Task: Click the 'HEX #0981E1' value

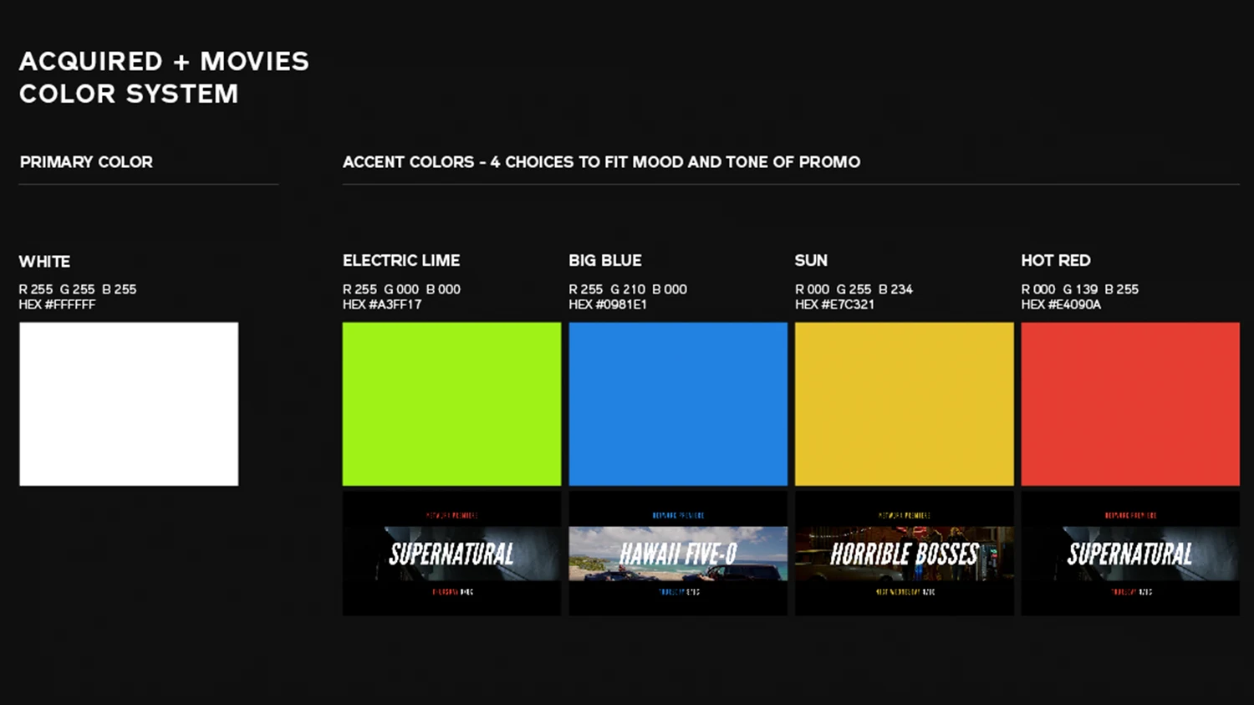Action: [x=608, y=304]
